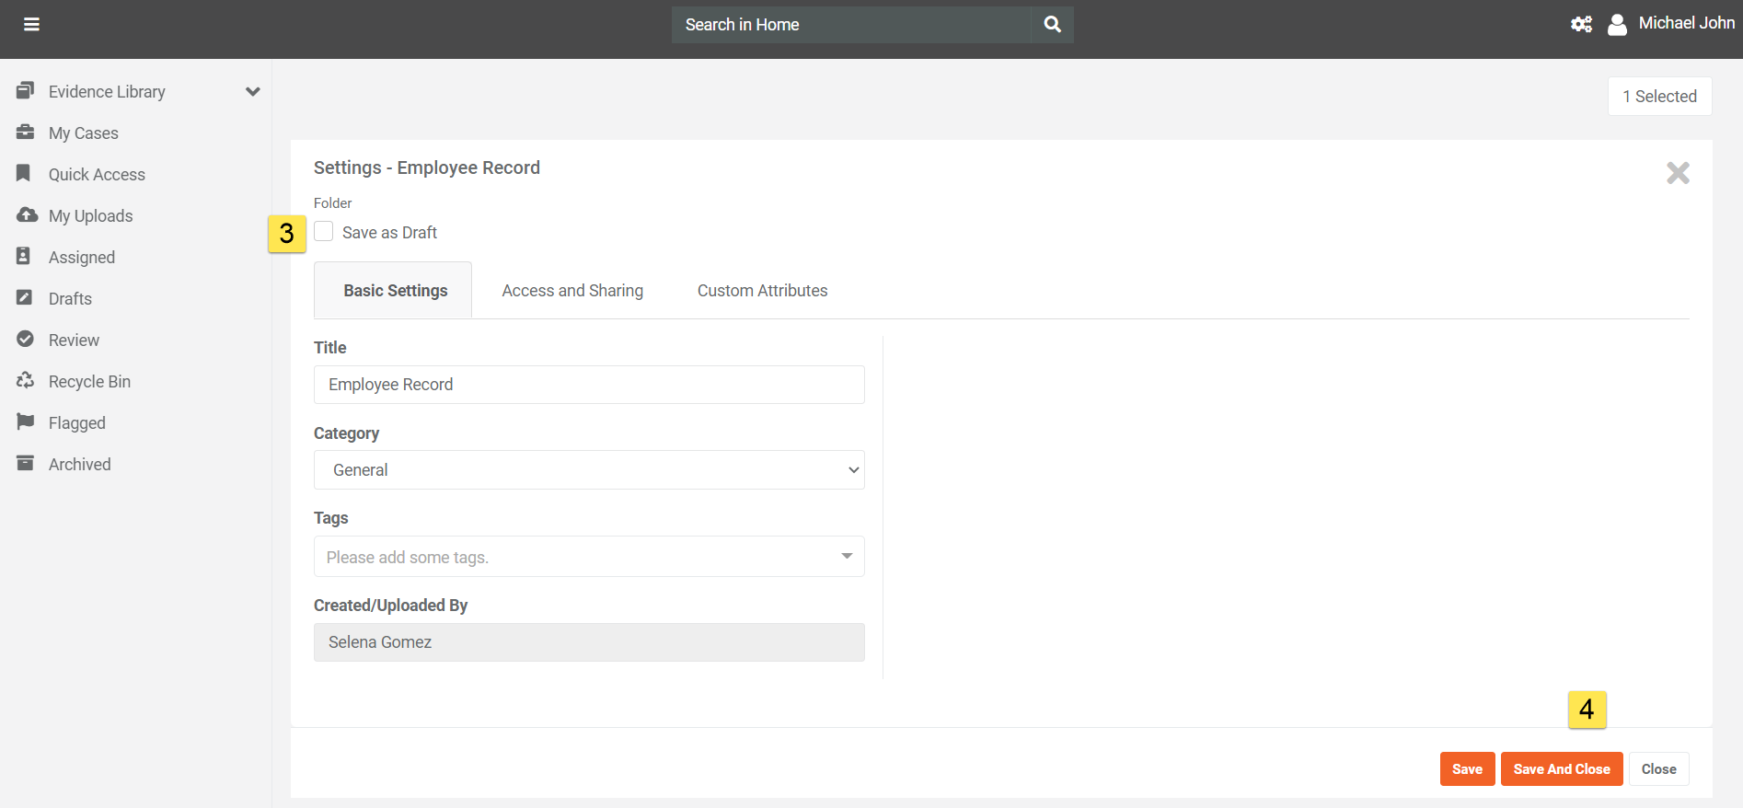Viewport: 1743px width, 808px height.
Task: Click the Save And Close button
Action: [1561, 769]
